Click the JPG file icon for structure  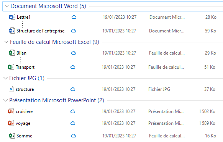(x=11, y=89)
